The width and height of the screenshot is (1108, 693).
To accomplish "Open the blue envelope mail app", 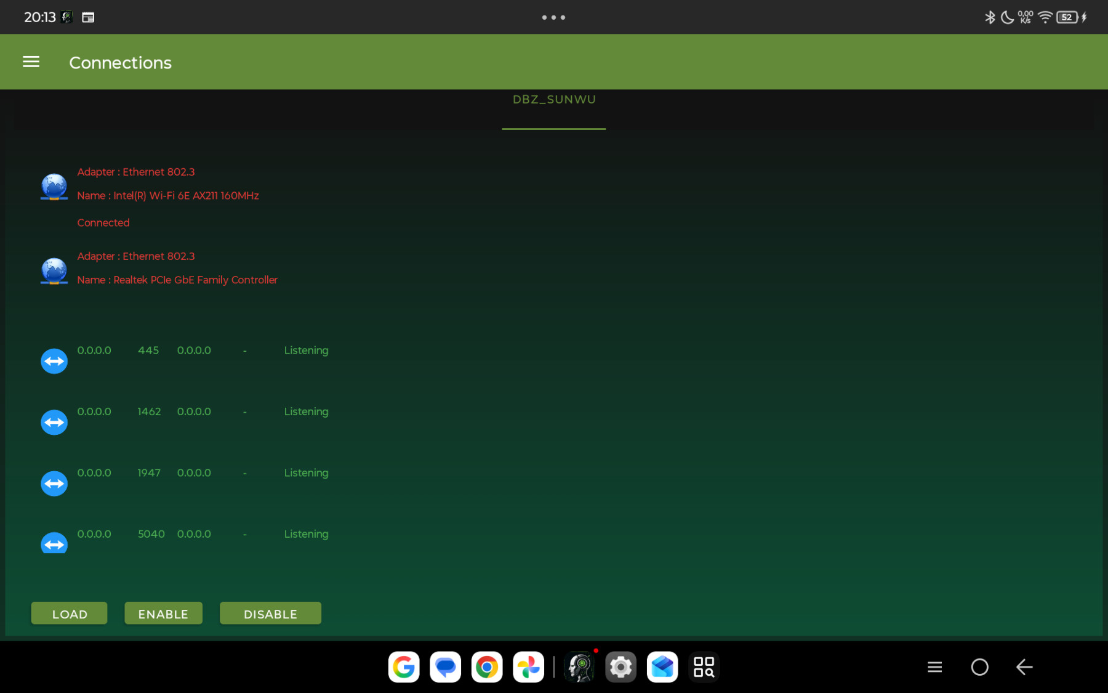I will point(662,667).
